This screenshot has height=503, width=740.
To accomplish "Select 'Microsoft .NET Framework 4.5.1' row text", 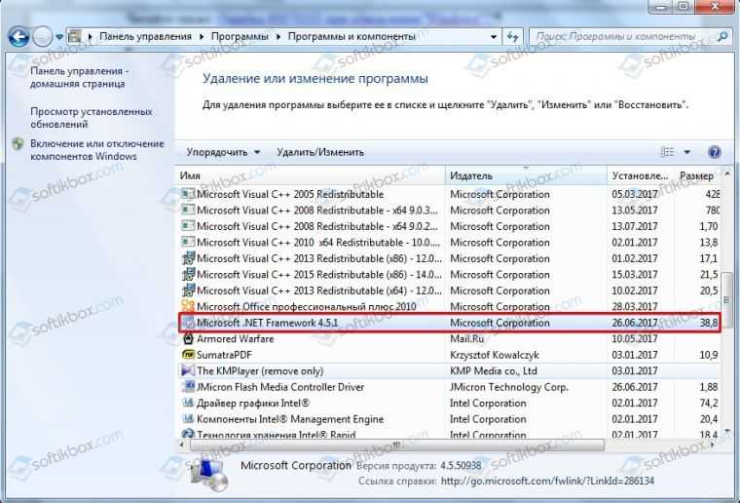I will [x=267, y=323].
